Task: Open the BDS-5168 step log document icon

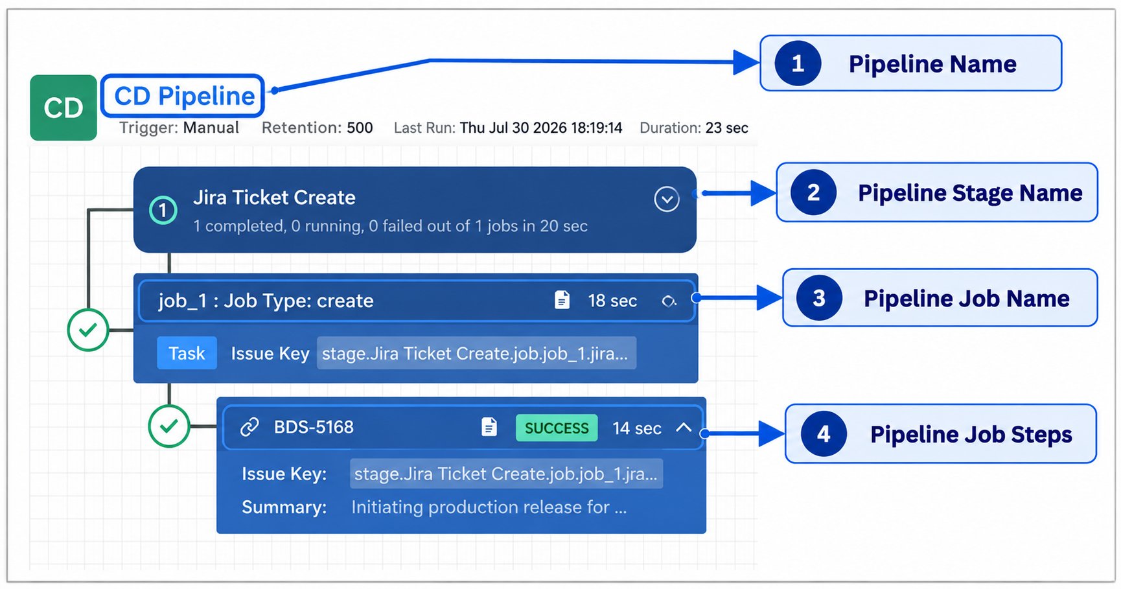Action: pos(489,427)
